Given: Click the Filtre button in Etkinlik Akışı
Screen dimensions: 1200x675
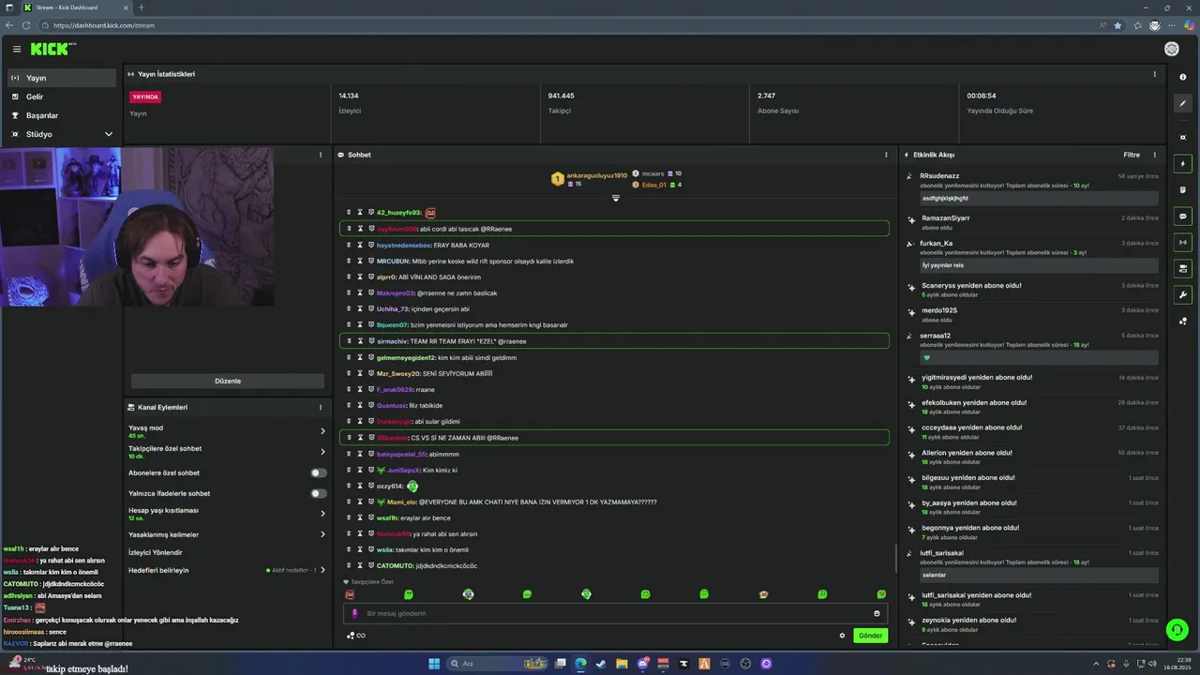Looking at the screenshot, I should click(x=1132, y=155).
